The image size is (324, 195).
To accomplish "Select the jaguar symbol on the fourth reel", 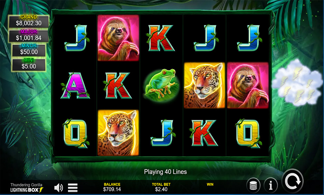I will 204,85.
